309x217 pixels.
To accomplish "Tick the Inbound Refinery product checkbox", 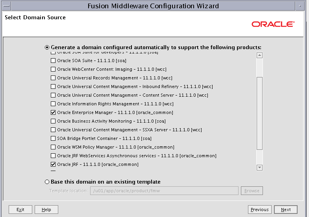I will pos(53,86).
